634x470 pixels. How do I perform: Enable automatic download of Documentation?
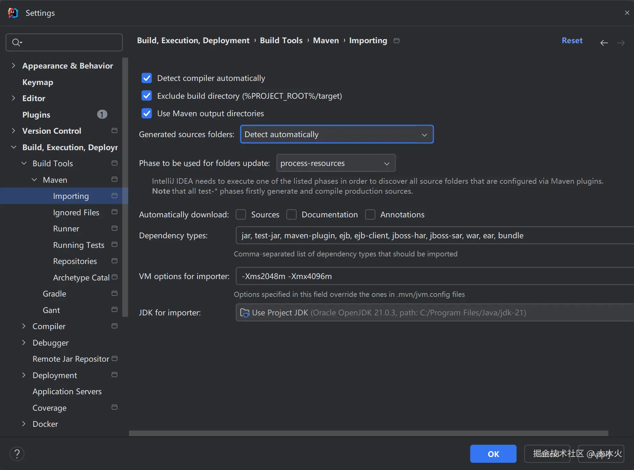click(291, 215)
